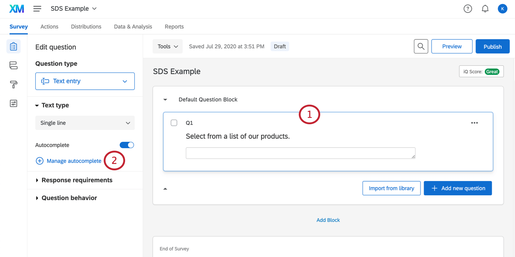The width and height of the screenshot is (515, 257).
Task: Open the Single line text type dropdown
Action: [85, 123]
